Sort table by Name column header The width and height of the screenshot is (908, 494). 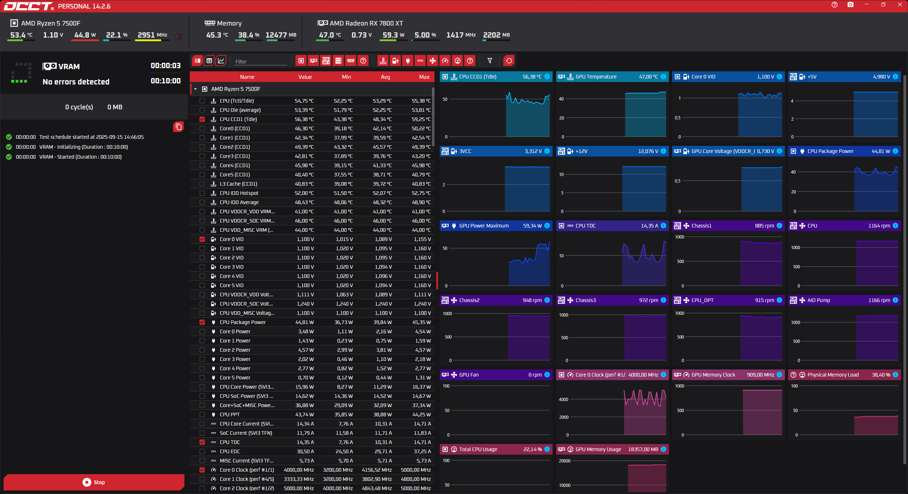pos(247,77)
